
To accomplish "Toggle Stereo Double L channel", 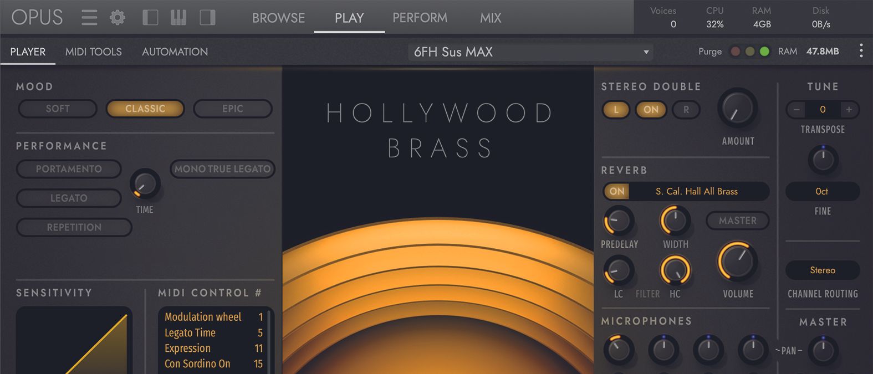I will pos(616,110).
